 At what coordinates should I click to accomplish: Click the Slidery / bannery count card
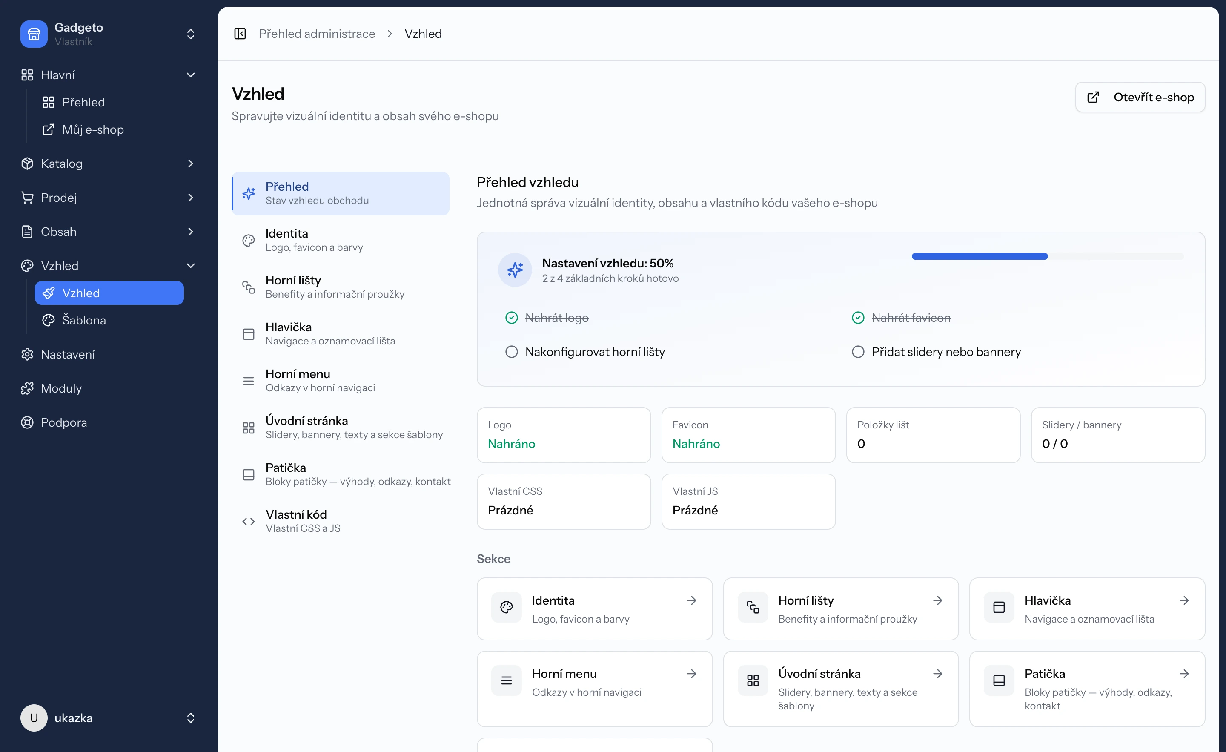click(1118, 435)
